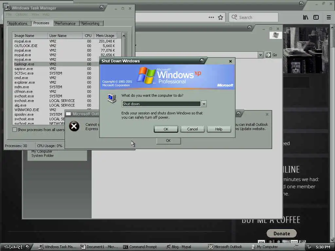
Task: Open Help in Shut Down Windows dialog
Action: click(219, 129)
